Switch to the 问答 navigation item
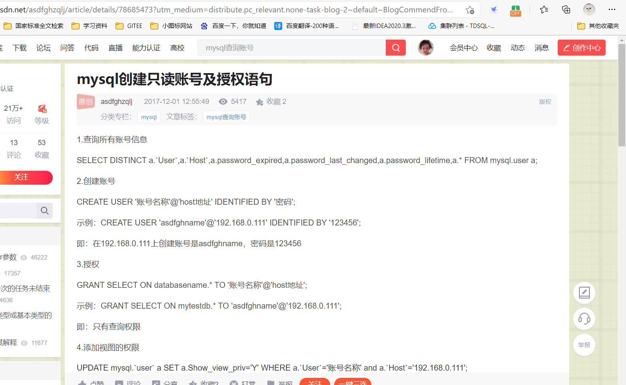This screenshot has width=626, height=385. pyautogui.click(x=67, y=47)
